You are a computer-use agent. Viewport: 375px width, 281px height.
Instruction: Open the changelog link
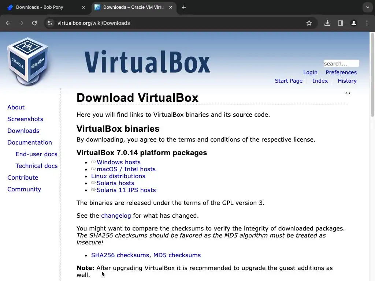pos(116,216)
